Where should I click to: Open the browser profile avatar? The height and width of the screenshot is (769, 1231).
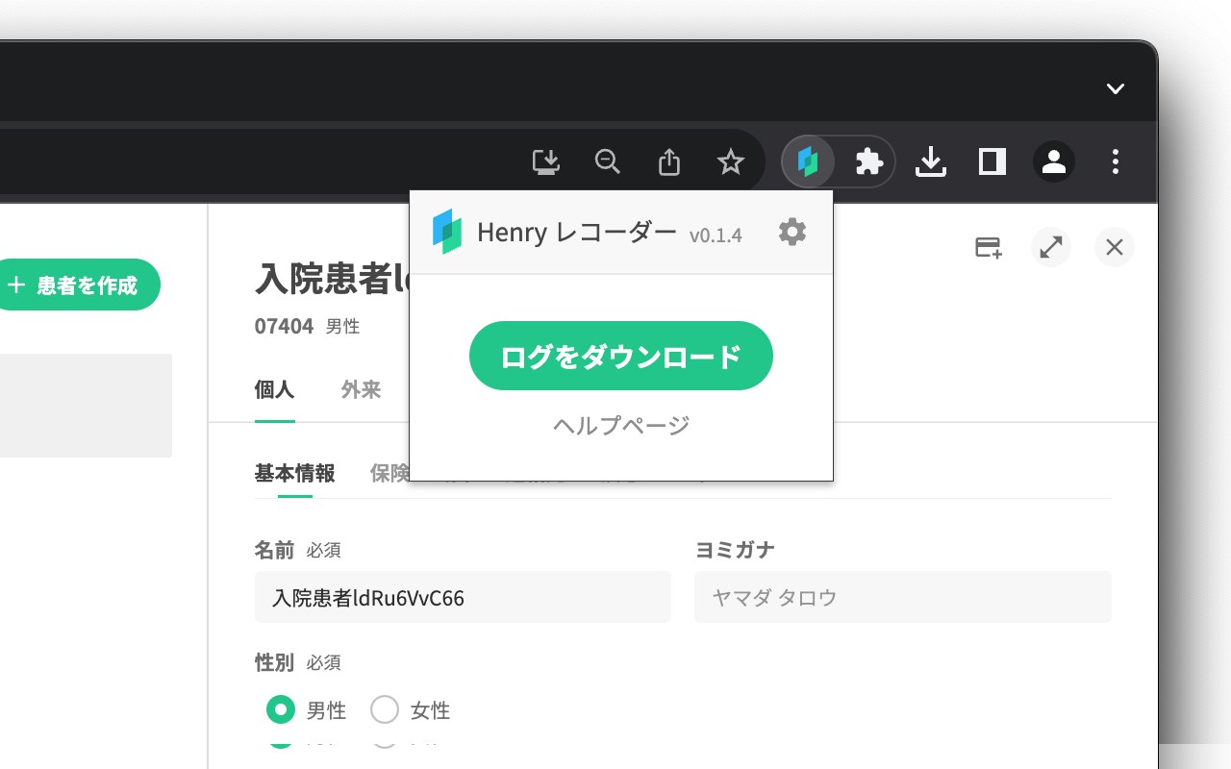click(x=1054, y=161)
